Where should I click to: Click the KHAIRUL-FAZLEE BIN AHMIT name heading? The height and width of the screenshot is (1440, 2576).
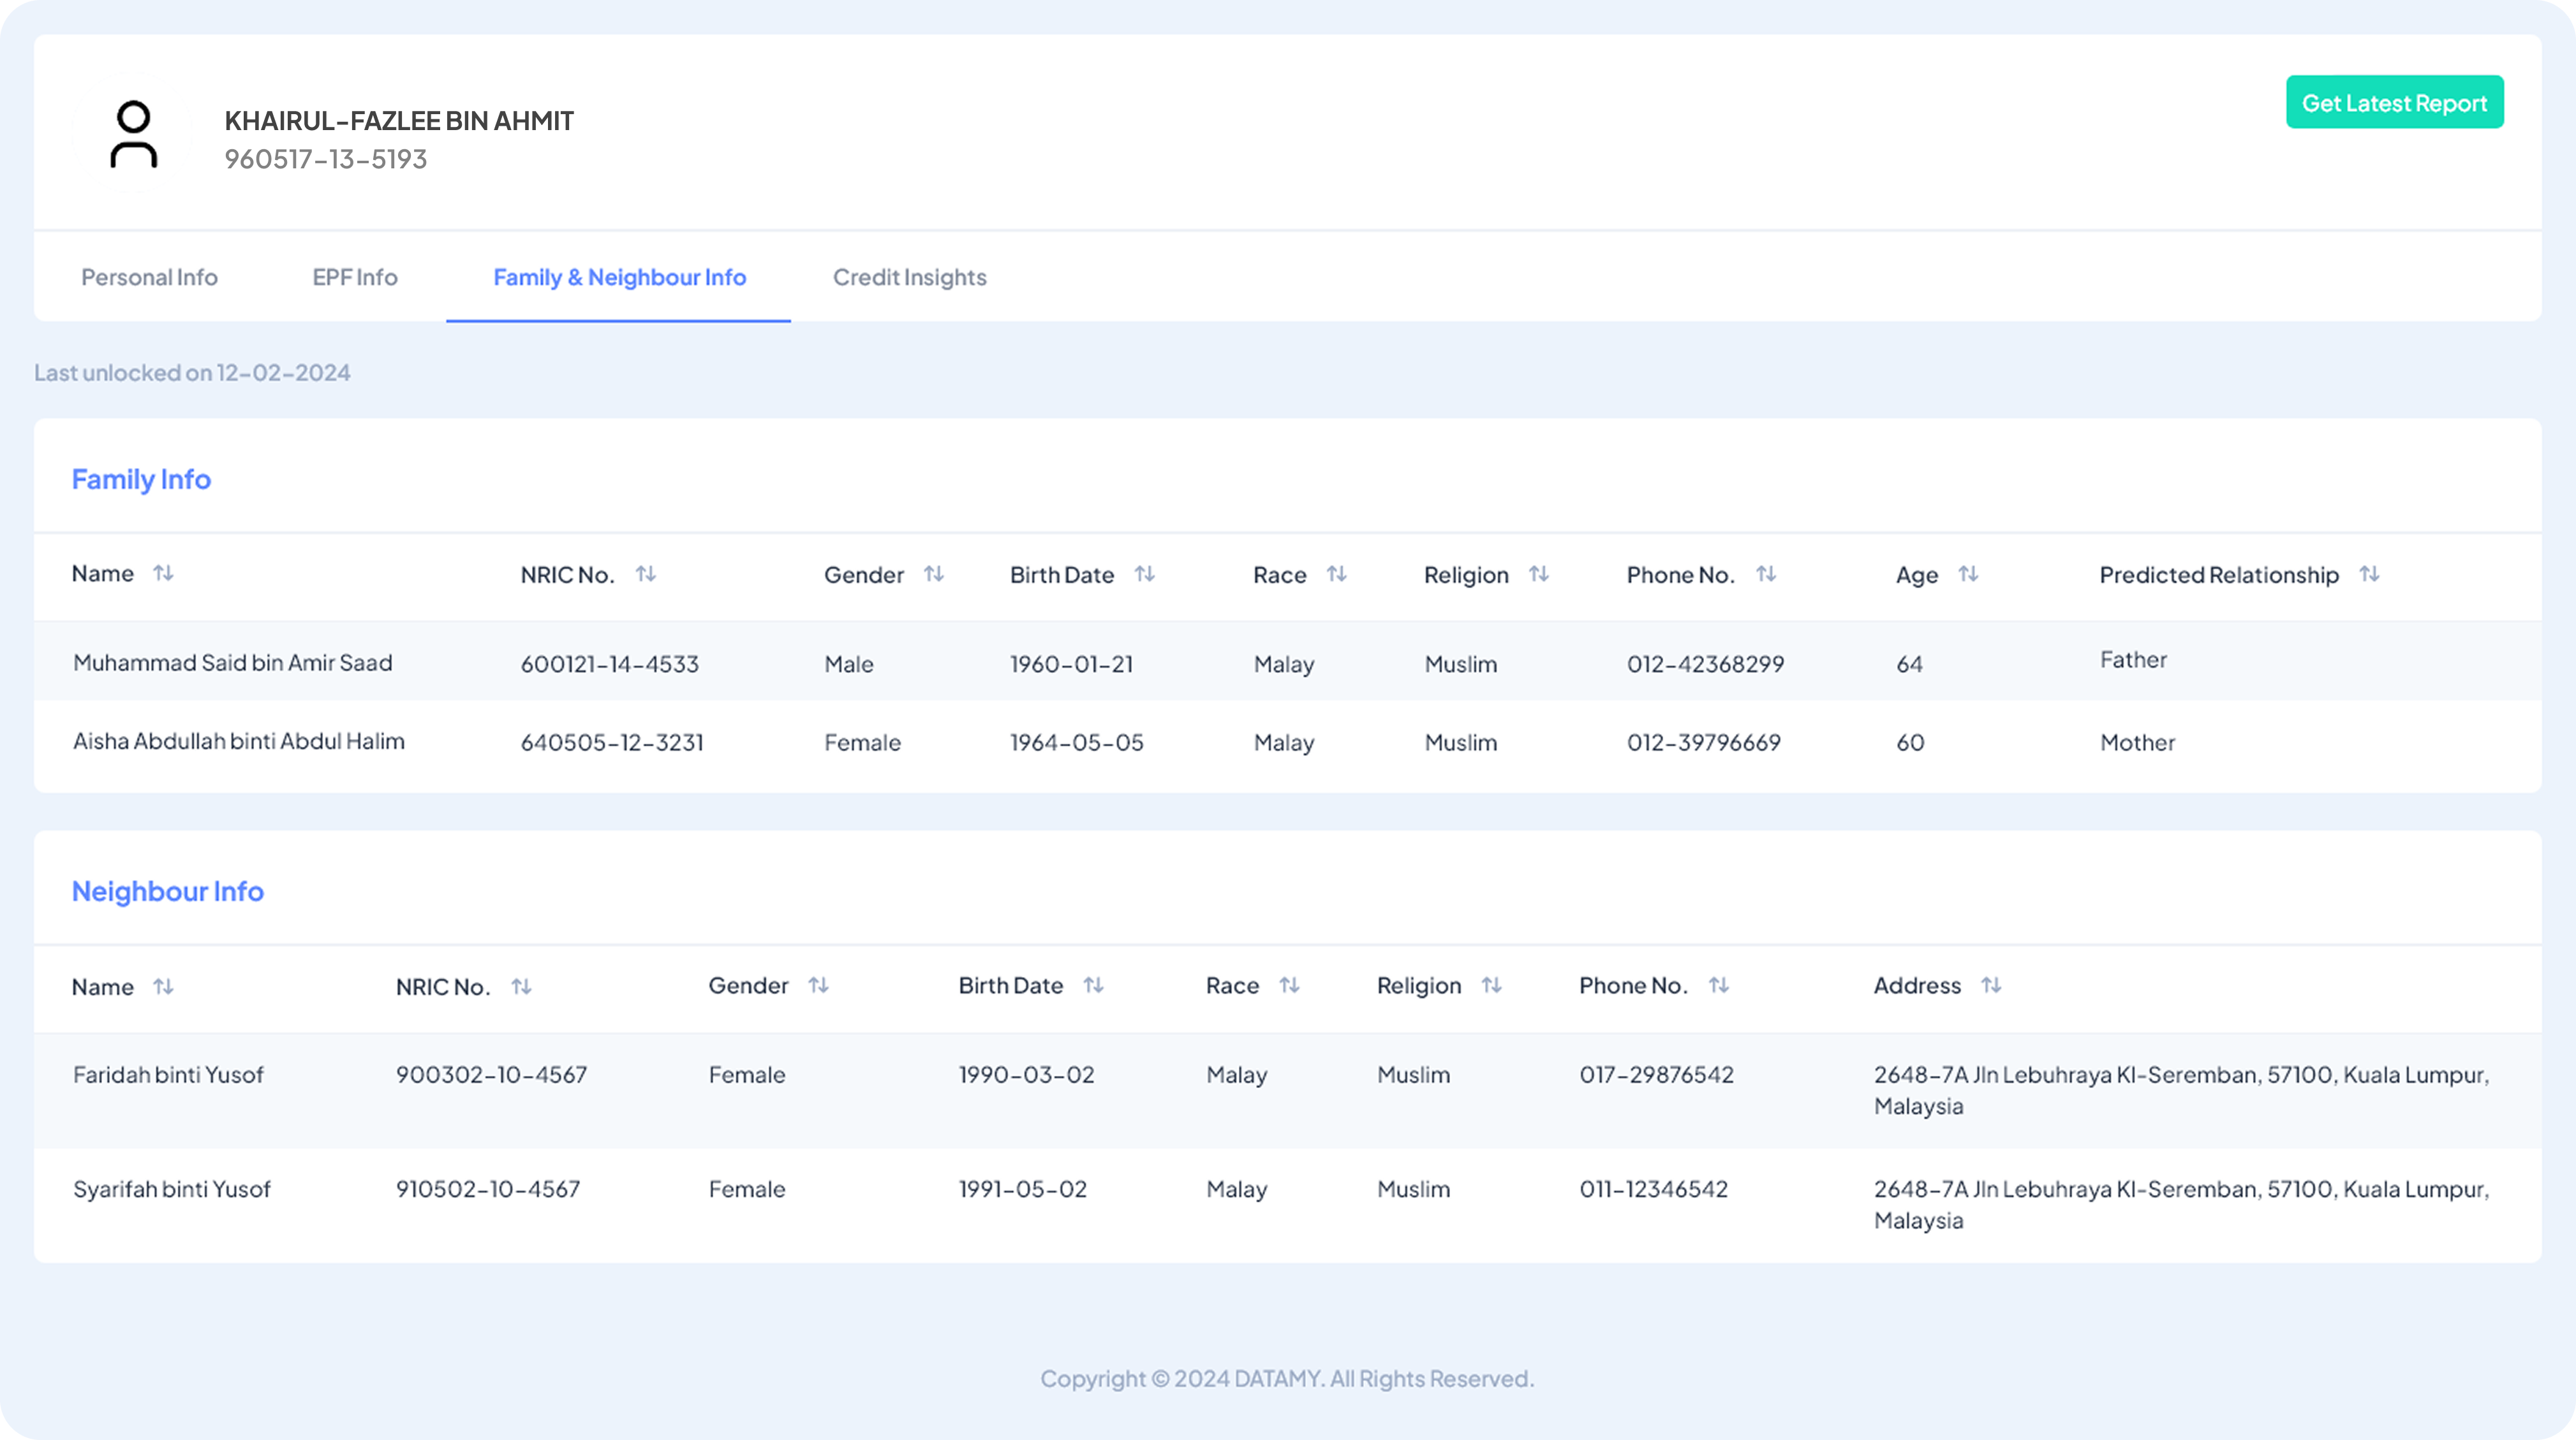pyautogui.click(x=399, y=121)
